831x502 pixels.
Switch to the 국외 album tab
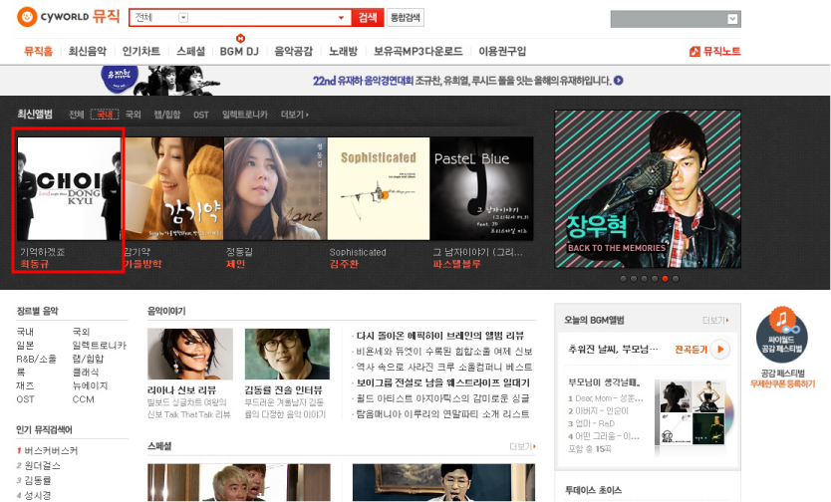point(134,115)
